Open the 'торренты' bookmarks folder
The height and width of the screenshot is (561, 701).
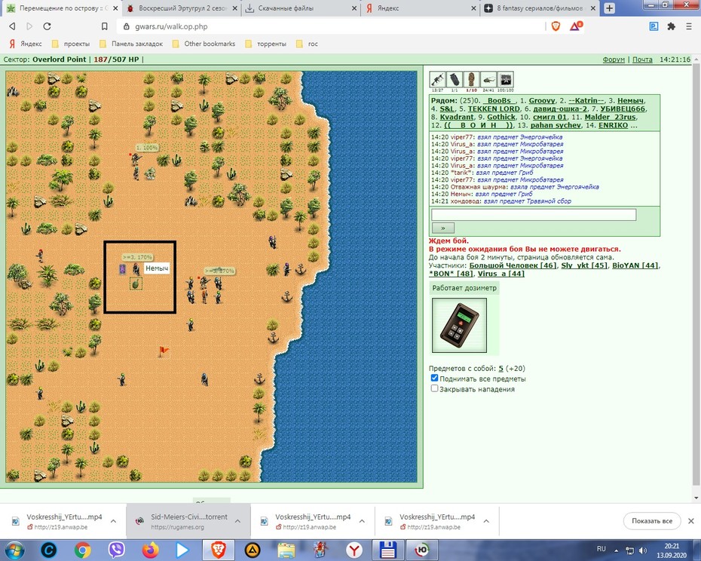click(x=265, y=44)
